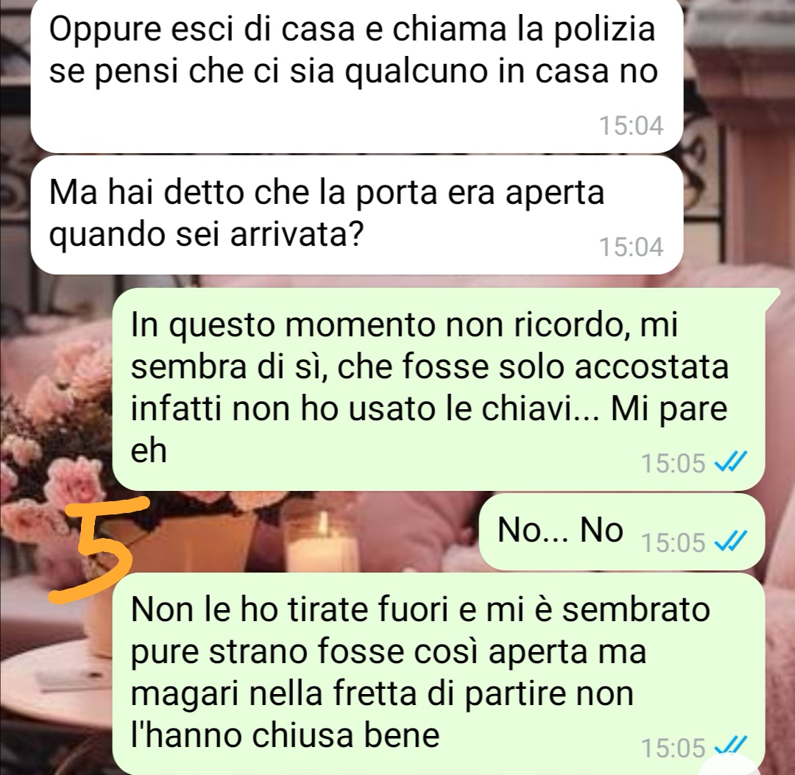This screenshot has width=795, height=775.
Task: Select the "Non le ho tirate fuori" message
Action: (439, 673)
